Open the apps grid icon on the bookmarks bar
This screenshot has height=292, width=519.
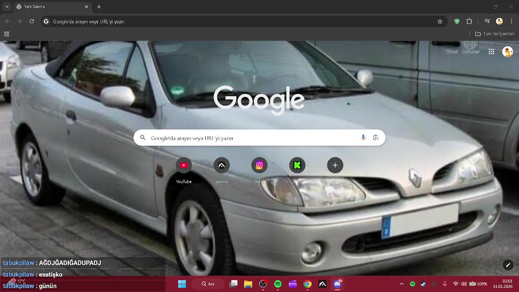pyautogui.click(x=6, y=34)
